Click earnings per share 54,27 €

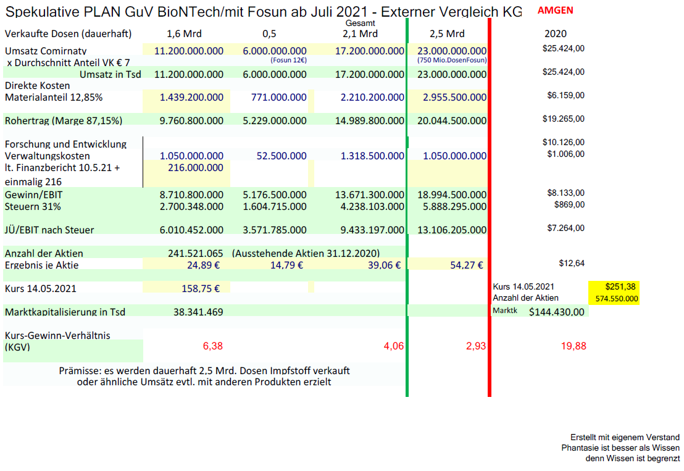pos(466,265)
